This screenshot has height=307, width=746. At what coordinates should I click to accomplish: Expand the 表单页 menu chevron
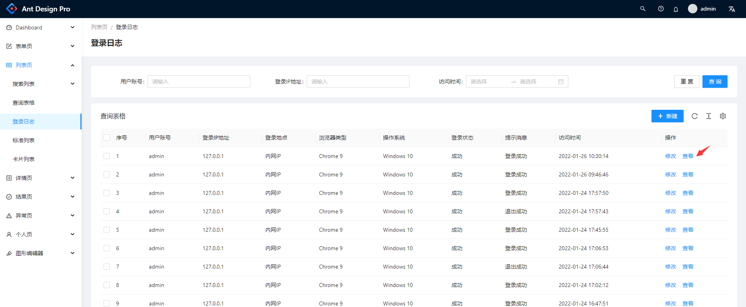pos(73,46)
